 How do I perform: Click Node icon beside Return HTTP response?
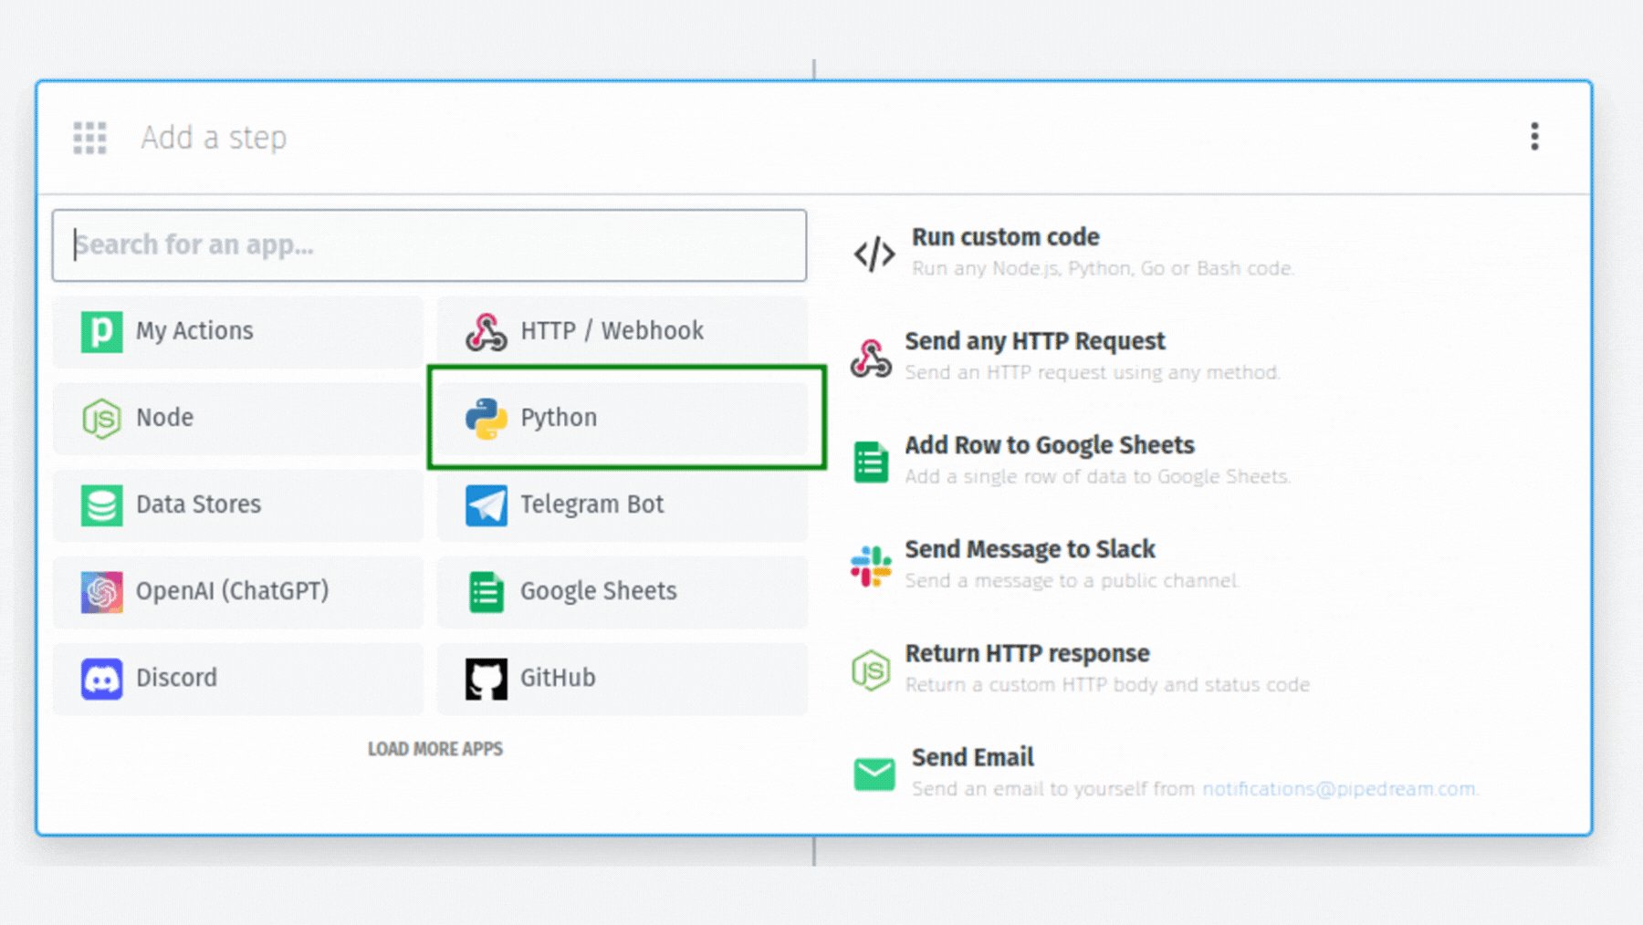(871, 670)
